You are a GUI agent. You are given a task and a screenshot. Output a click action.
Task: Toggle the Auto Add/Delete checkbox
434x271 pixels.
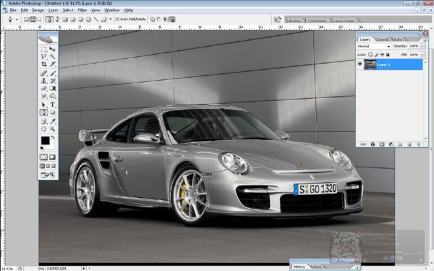pyautogui.click(x=117, y=19)
